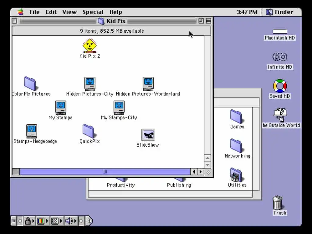Select the Macintosh HD disk icon

coord(280,31)
